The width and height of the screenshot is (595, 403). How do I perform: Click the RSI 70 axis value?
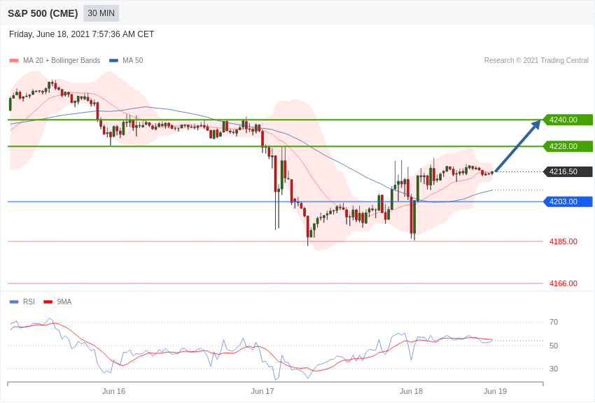(554, 323)
